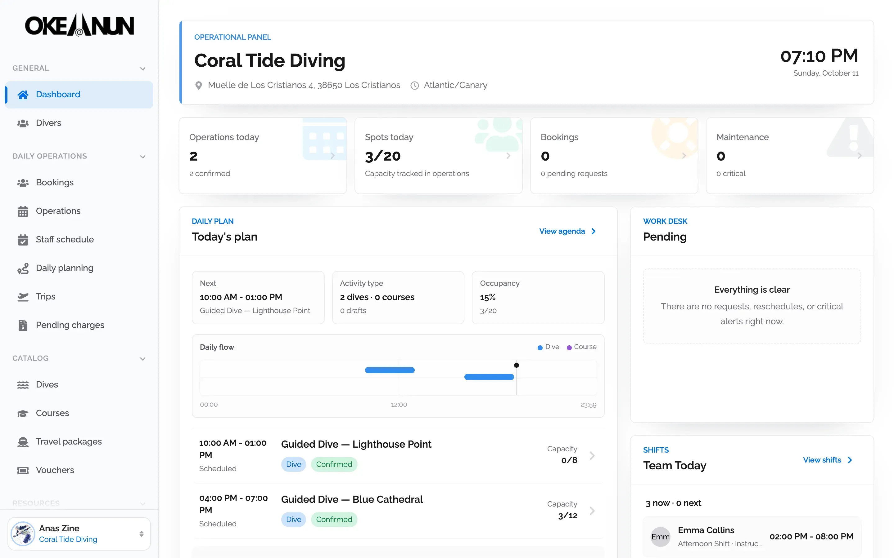894x558 pixels.
Task: Click the arrow beside View agenda
Action: tap(593, 231)
